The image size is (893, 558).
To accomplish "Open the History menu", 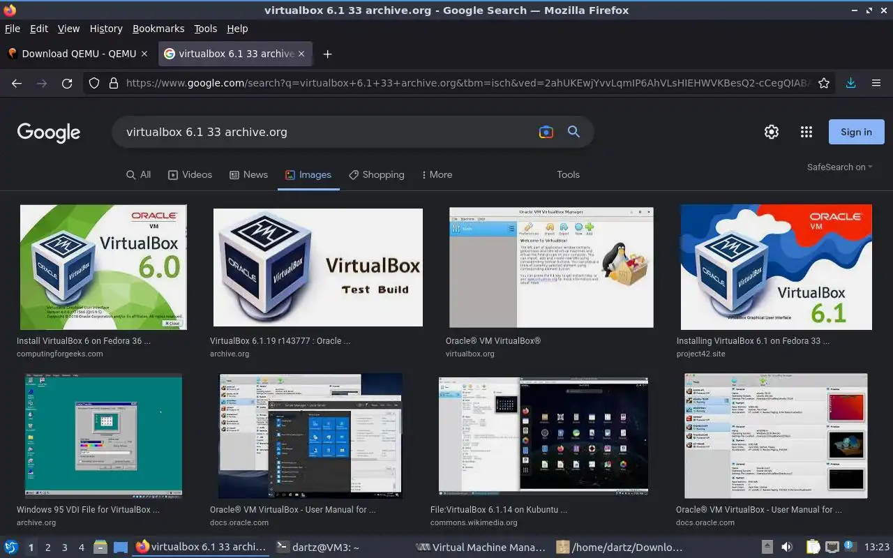I will point(106,29).
